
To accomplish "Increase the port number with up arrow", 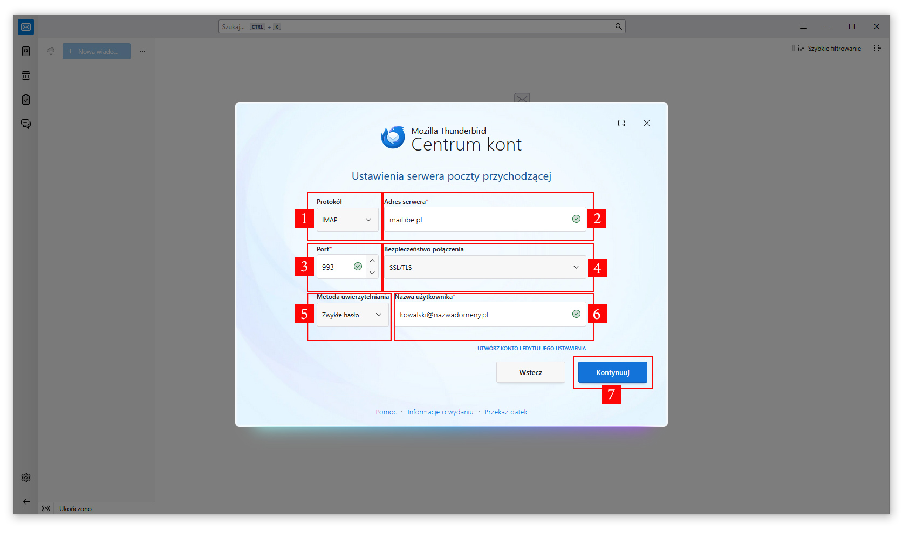I will (372, 261).
